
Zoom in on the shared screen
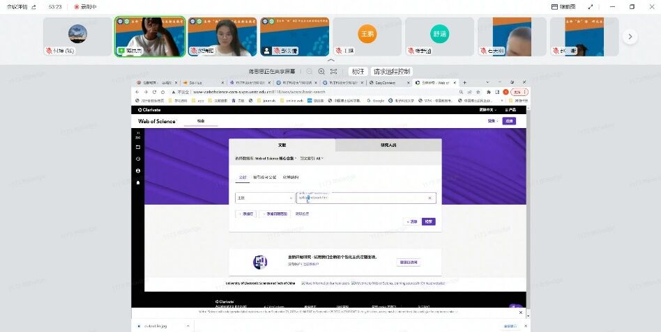click(321, 72)
